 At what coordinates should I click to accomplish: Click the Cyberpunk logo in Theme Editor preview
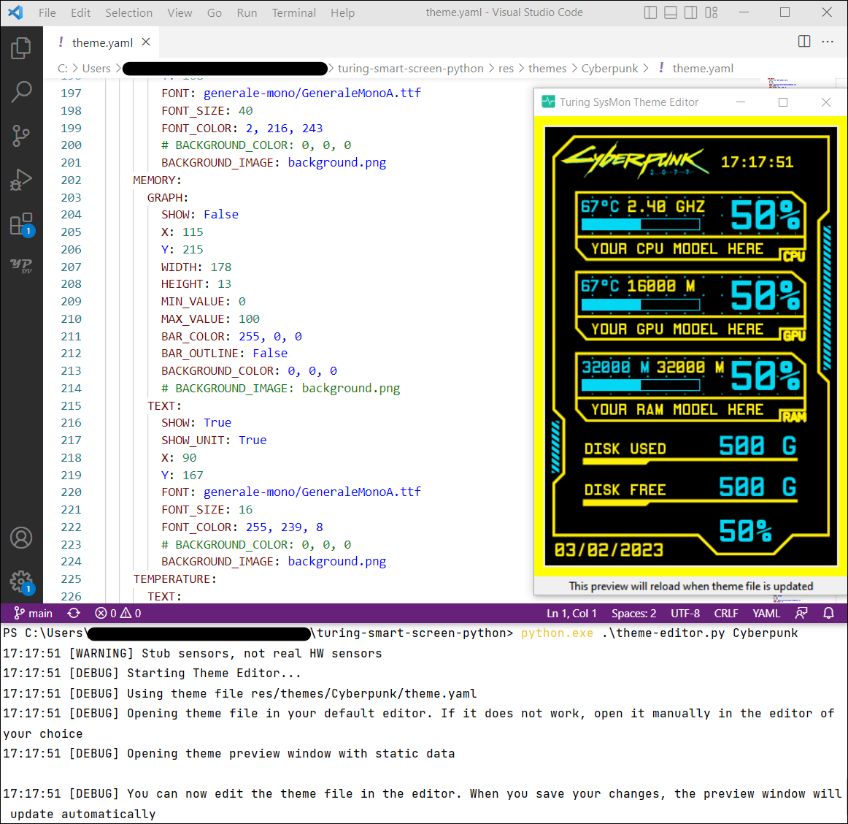click(x=636, y=160)
